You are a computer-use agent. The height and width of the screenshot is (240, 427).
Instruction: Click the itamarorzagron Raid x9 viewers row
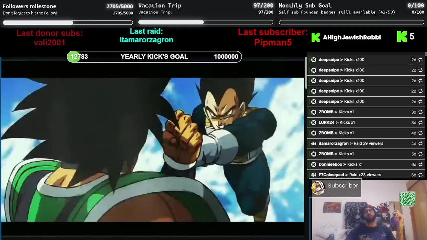coord(366,143)
